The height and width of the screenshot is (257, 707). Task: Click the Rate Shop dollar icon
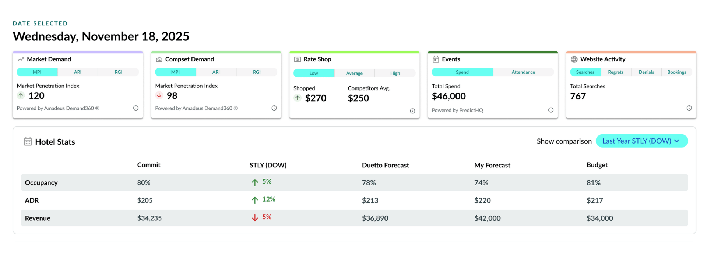point(298,59)
